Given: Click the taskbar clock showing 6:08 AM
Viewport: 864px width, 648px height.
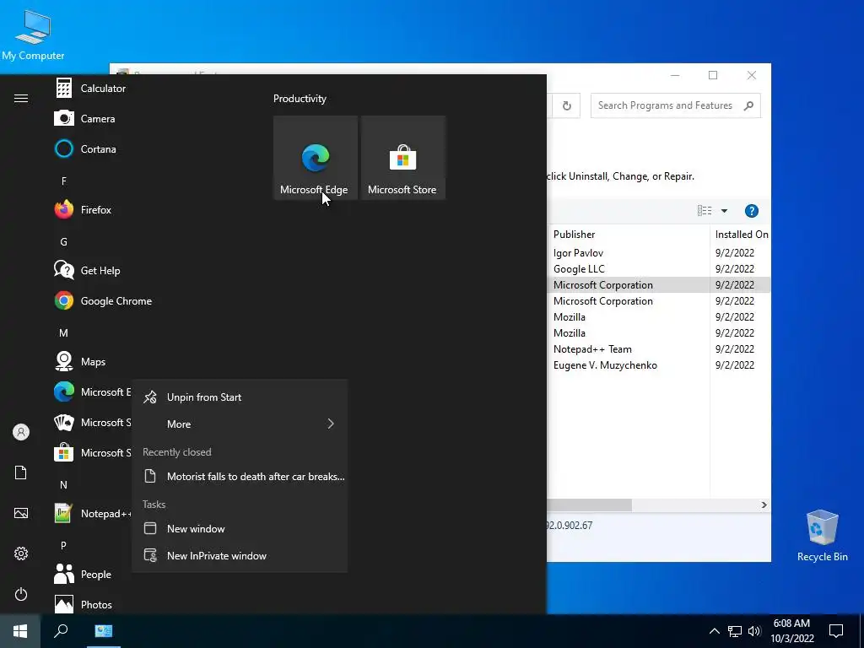Looking at the screenshot, I should click(791, 631).
